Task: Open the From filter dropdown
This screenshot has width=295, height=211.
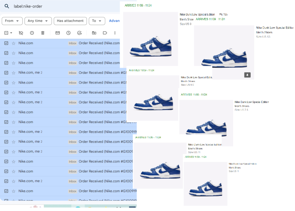Action: pyautogui.click(x=12, y=21)
